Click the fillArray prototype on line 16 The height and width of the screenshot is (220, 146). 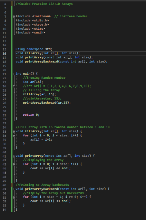(48, 53)
